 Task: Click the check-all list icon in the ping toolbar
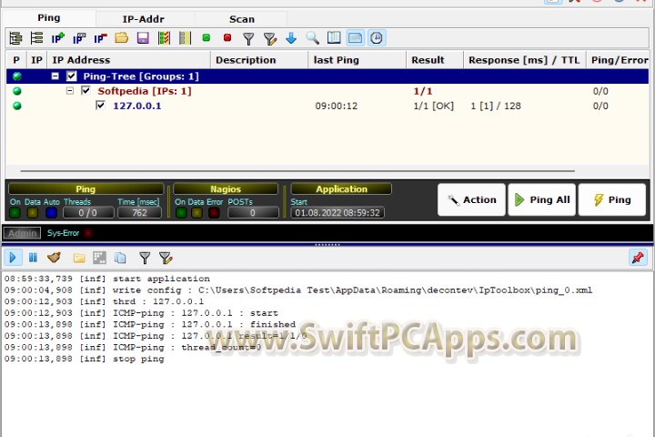tap(164, 38)
